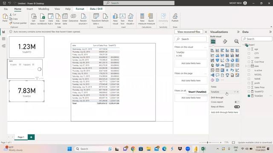Screen dimensions: 273x153
Task: Uncheck the TotalQtd field checkbox
Action: tap(249, 96)
